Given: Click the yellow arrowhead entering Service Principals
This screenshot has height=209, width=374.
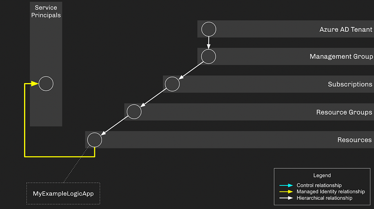Looking at the screenshot, I should pyautogui.click(x=35, y=84).
